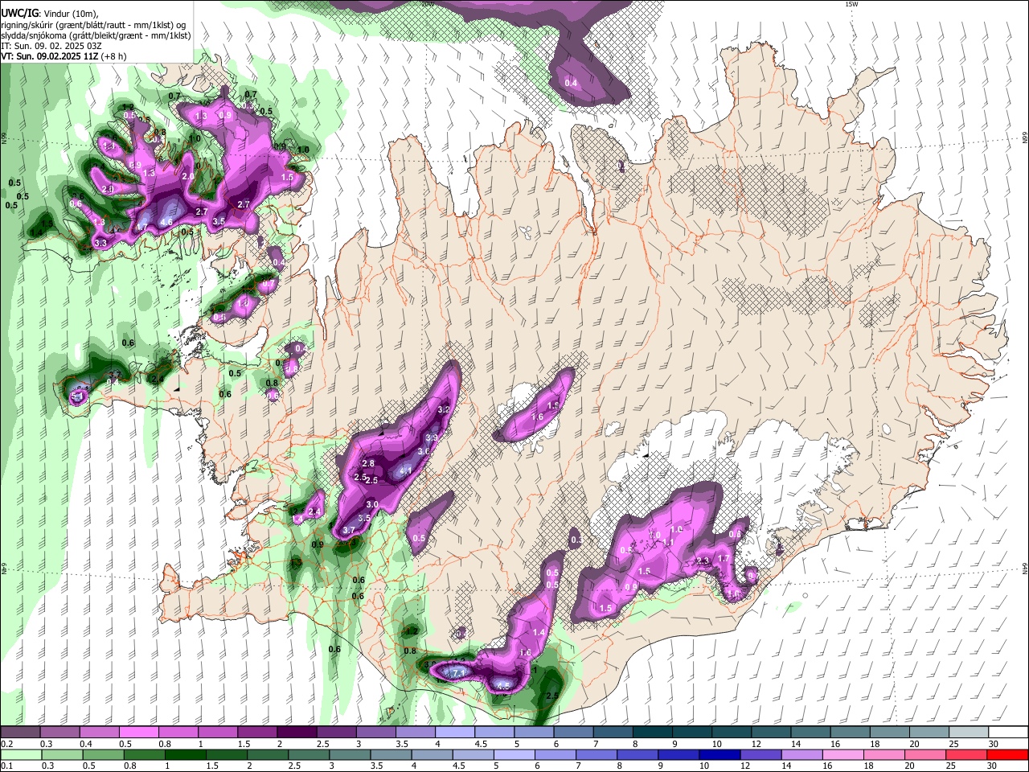Select the 'IT: Sun. 09. 02. 2025 03Z' line
This screenshot has height=772, width=1029.
tap(51, 46)
